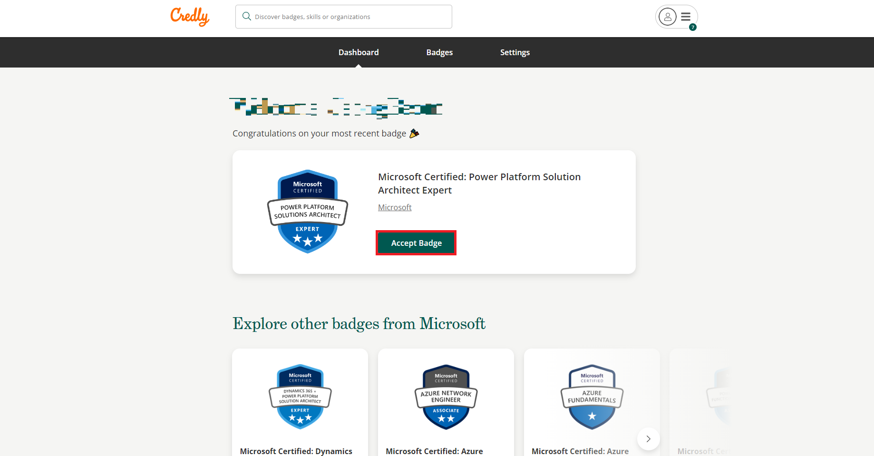Open the Azure Network Engineer Associate badge image
The width and height of the screenshot is (874, 456).
pos(446,397)
